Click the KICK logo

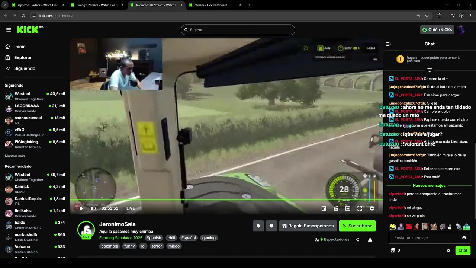pos(30,30)
